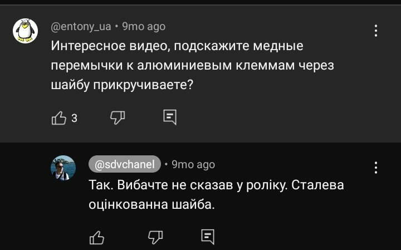Open more options for @entony_ua comment
401x250 pixels.
[x=376, y=31]
